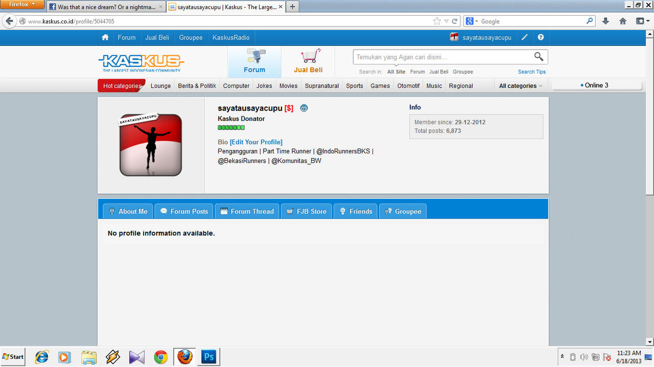Open the Firefox menu dropdown

tap(22, 5)
